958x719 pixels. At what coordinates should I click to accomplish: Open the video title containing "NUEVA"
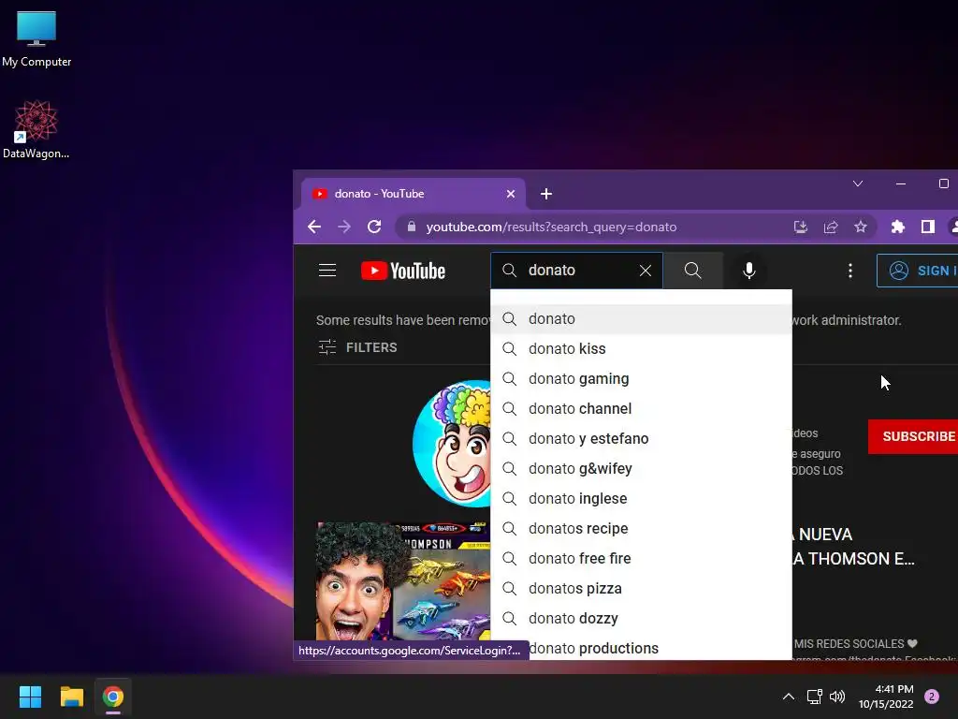[855, 547]
